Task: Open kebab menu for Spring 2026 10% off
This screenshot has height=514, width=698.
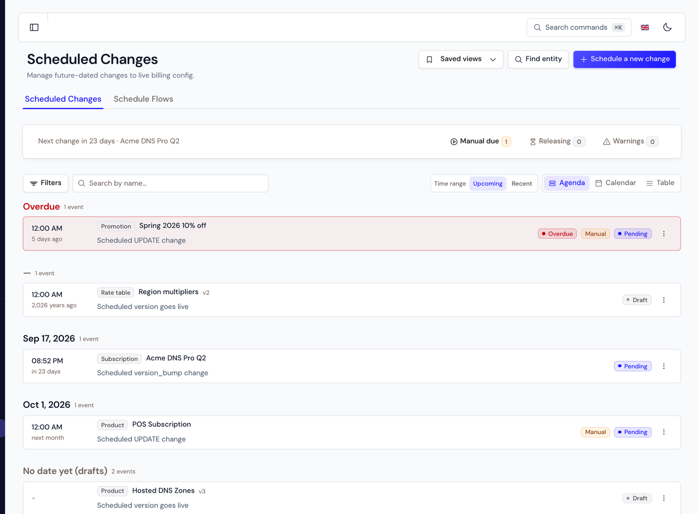Action: (x=664, y=234)
